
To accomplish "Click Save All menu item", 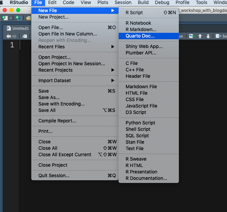I will pyautogui.click(x=75, y=110).
